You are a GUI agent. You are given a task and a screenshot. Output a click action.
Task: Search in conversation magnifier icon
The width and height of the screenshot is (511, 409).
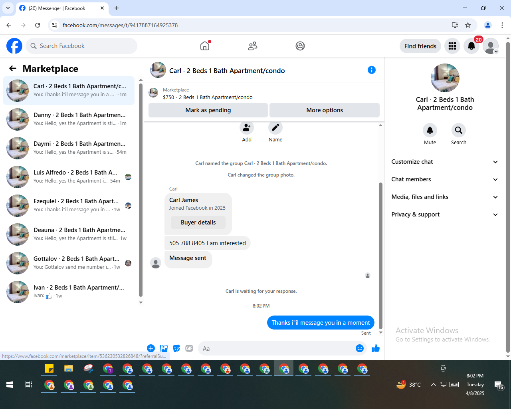(459, 130)
